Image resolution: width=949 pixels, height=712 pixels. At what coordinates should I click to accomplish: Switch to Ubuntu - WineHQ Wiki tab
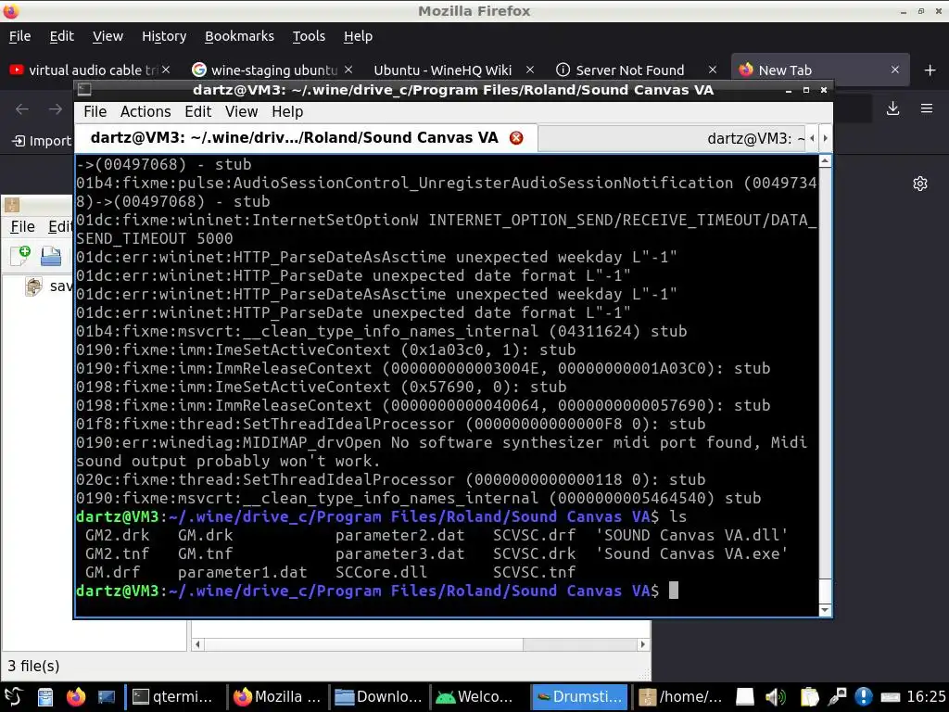click(x=445, y=70)
